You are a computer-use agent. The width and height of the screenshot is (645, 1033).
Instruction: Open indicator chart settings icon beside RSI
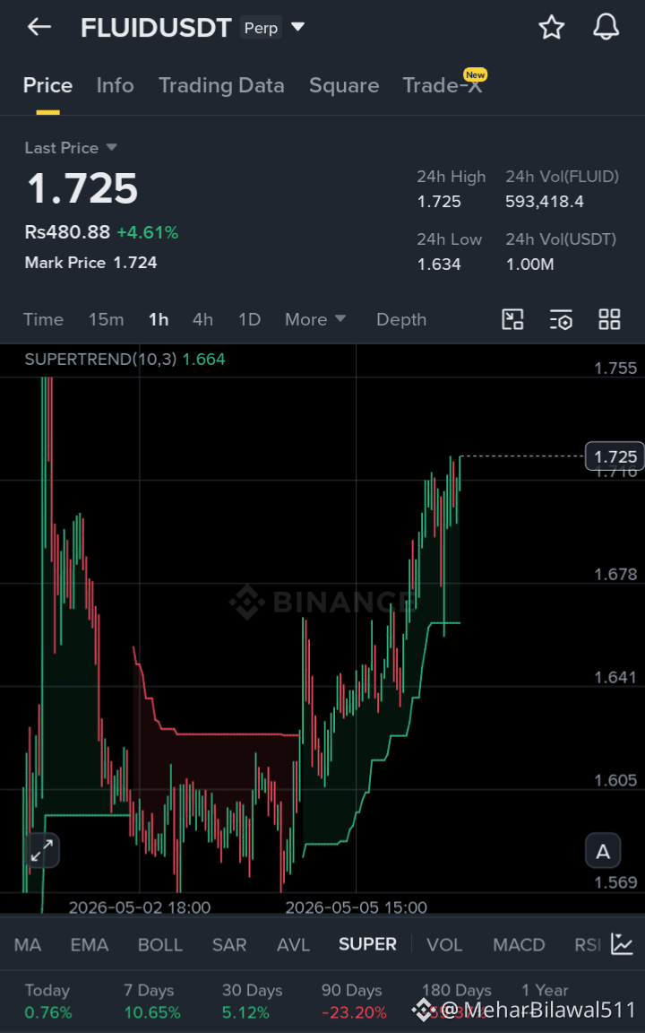[x=622, y=944]
